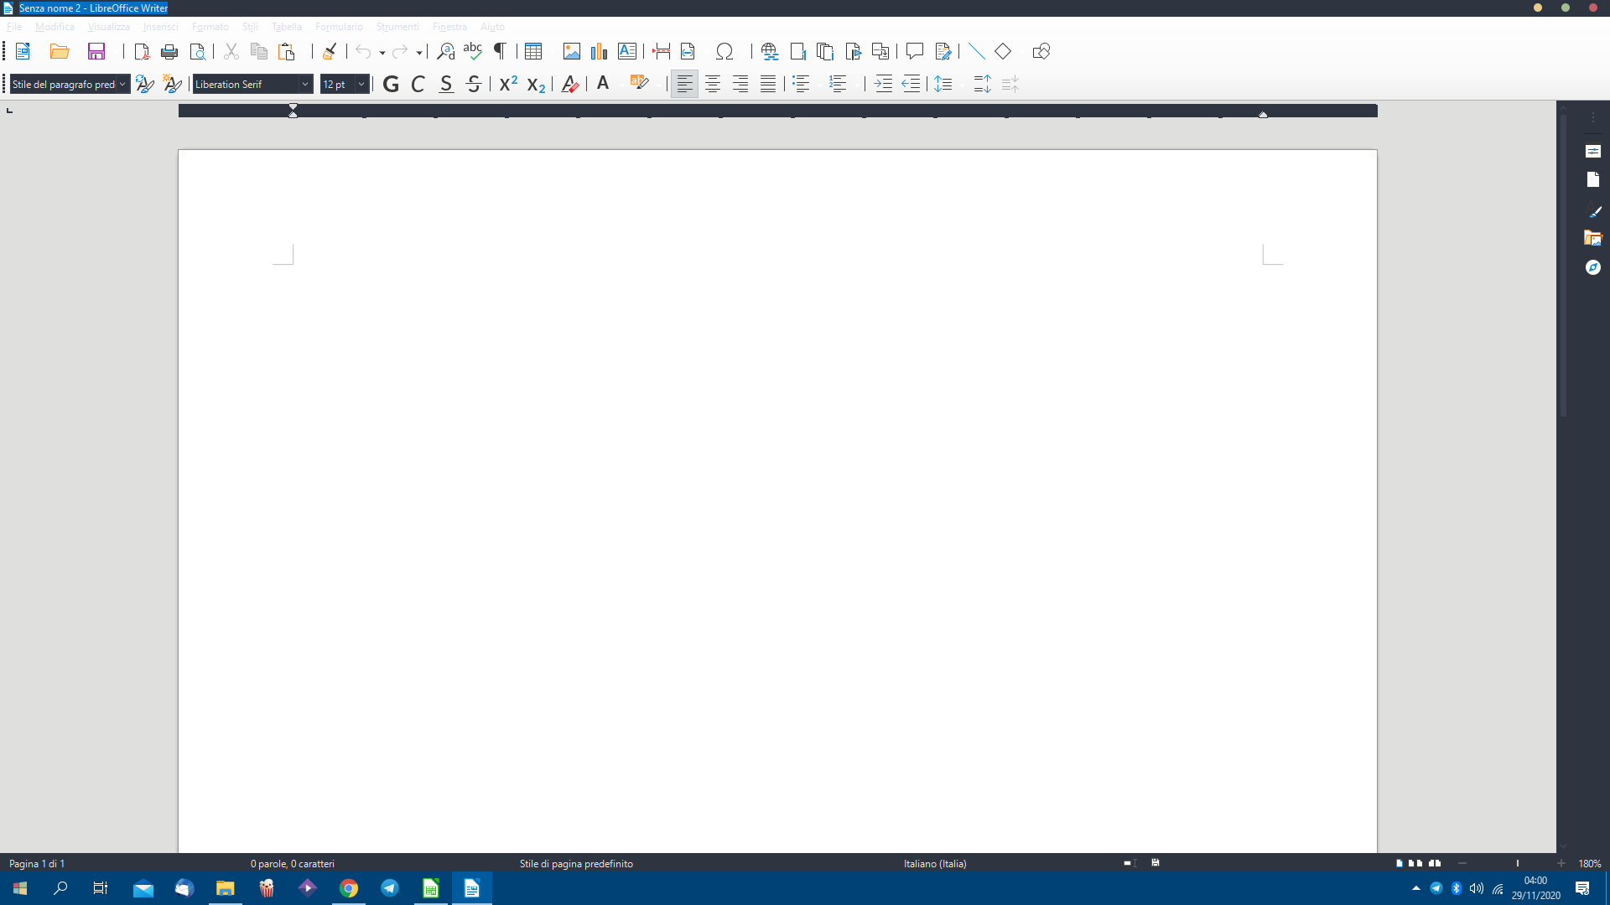Open the special character (Omega) tool
This screenshot has height=905, width=1610.
pyautogui.click(x=724, y=52)
